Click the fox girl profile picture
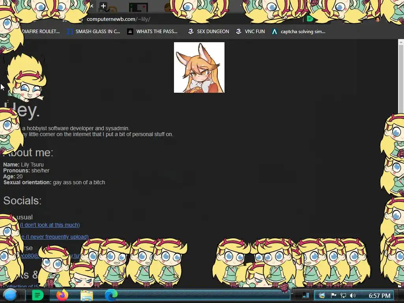404x303 pixels. (x=199, y=67)
